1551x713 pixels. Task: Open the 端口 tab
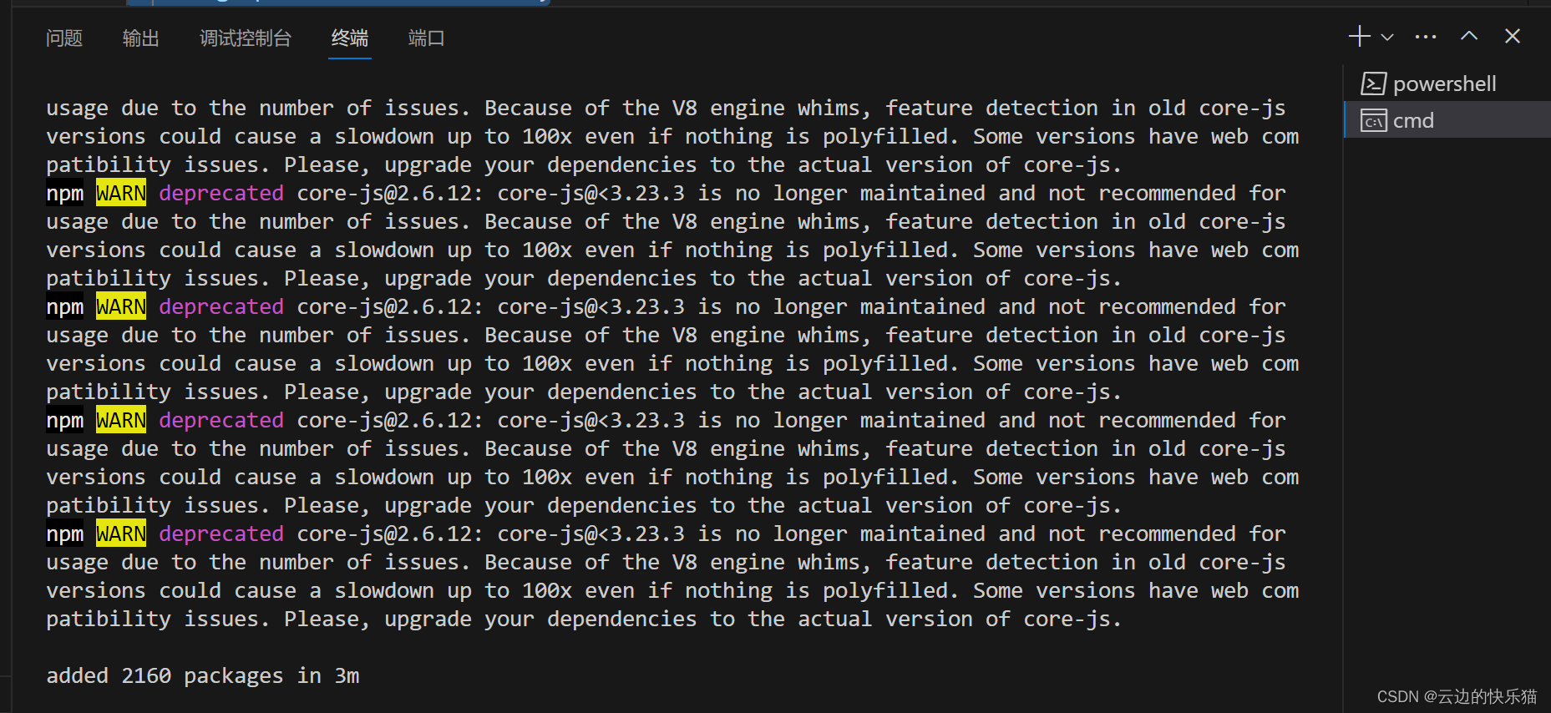point(426,38)
